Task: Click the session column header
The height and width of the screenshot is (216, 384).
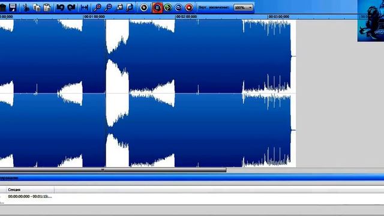Action: [30, 190]
